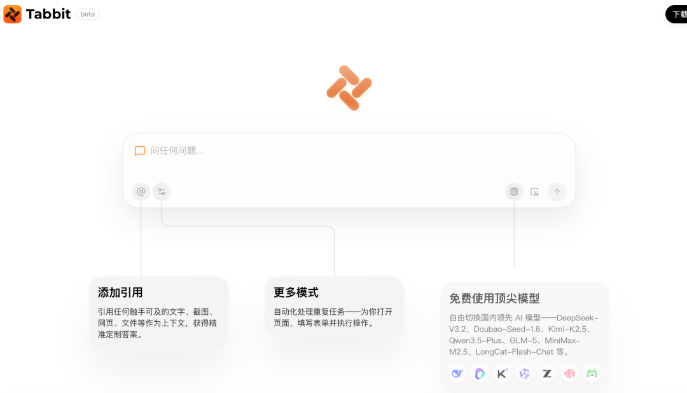The image size is (687, 393).
Task: Click the model chip icon in input bar
Action: click(513, 191)
